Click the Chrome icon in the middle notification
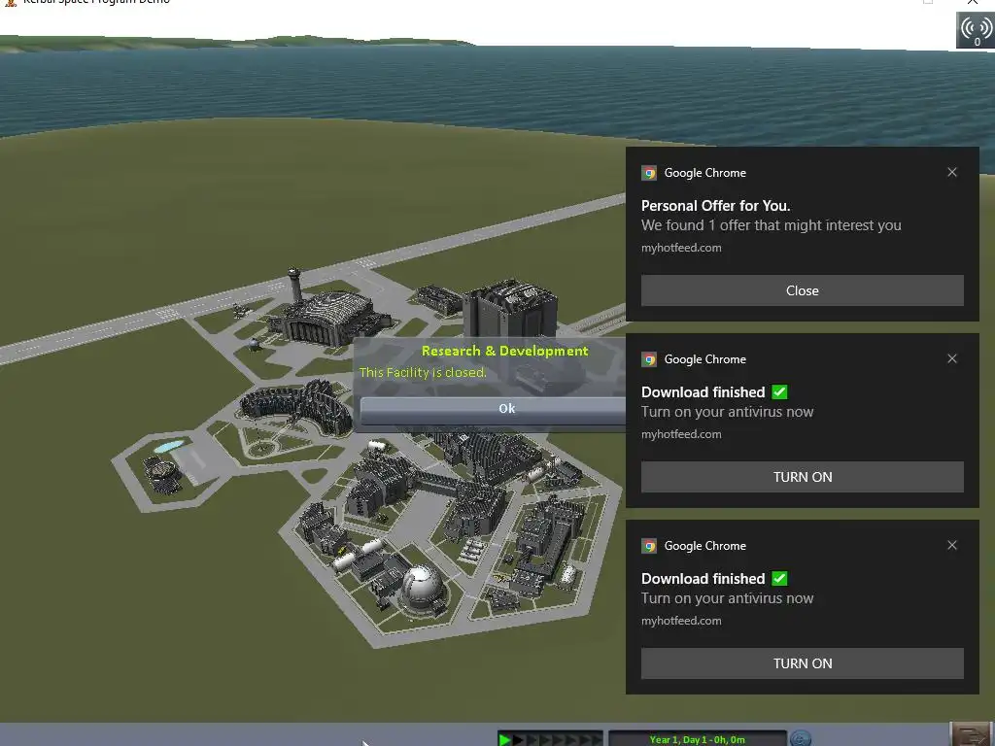995x746 pixels. pos(649,359)
